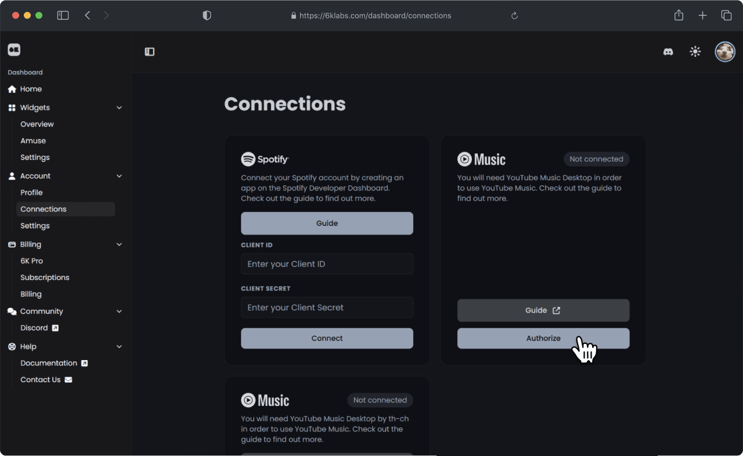743x456 pixels.
Task: Click the Billing card icon
Action: (12, 245)
